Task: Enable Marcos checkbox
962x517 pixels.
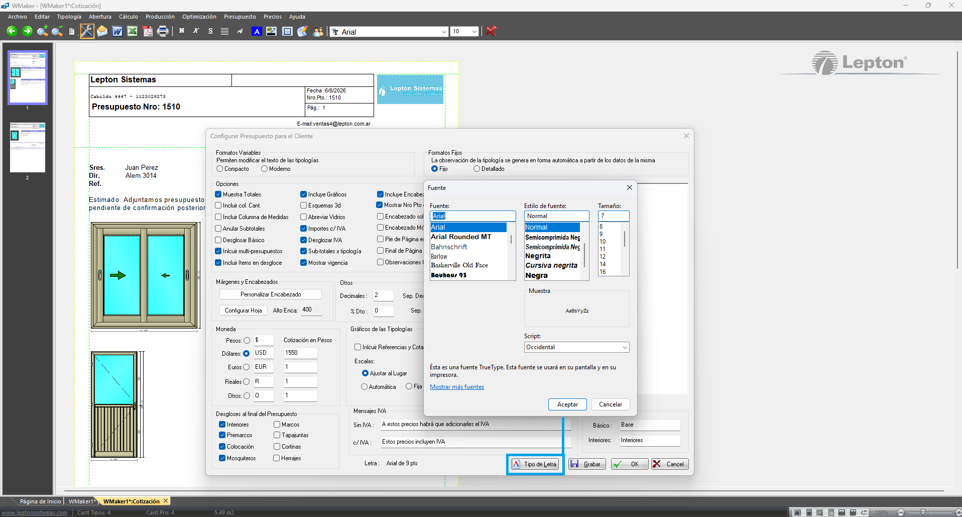Action: pos(277,425)
